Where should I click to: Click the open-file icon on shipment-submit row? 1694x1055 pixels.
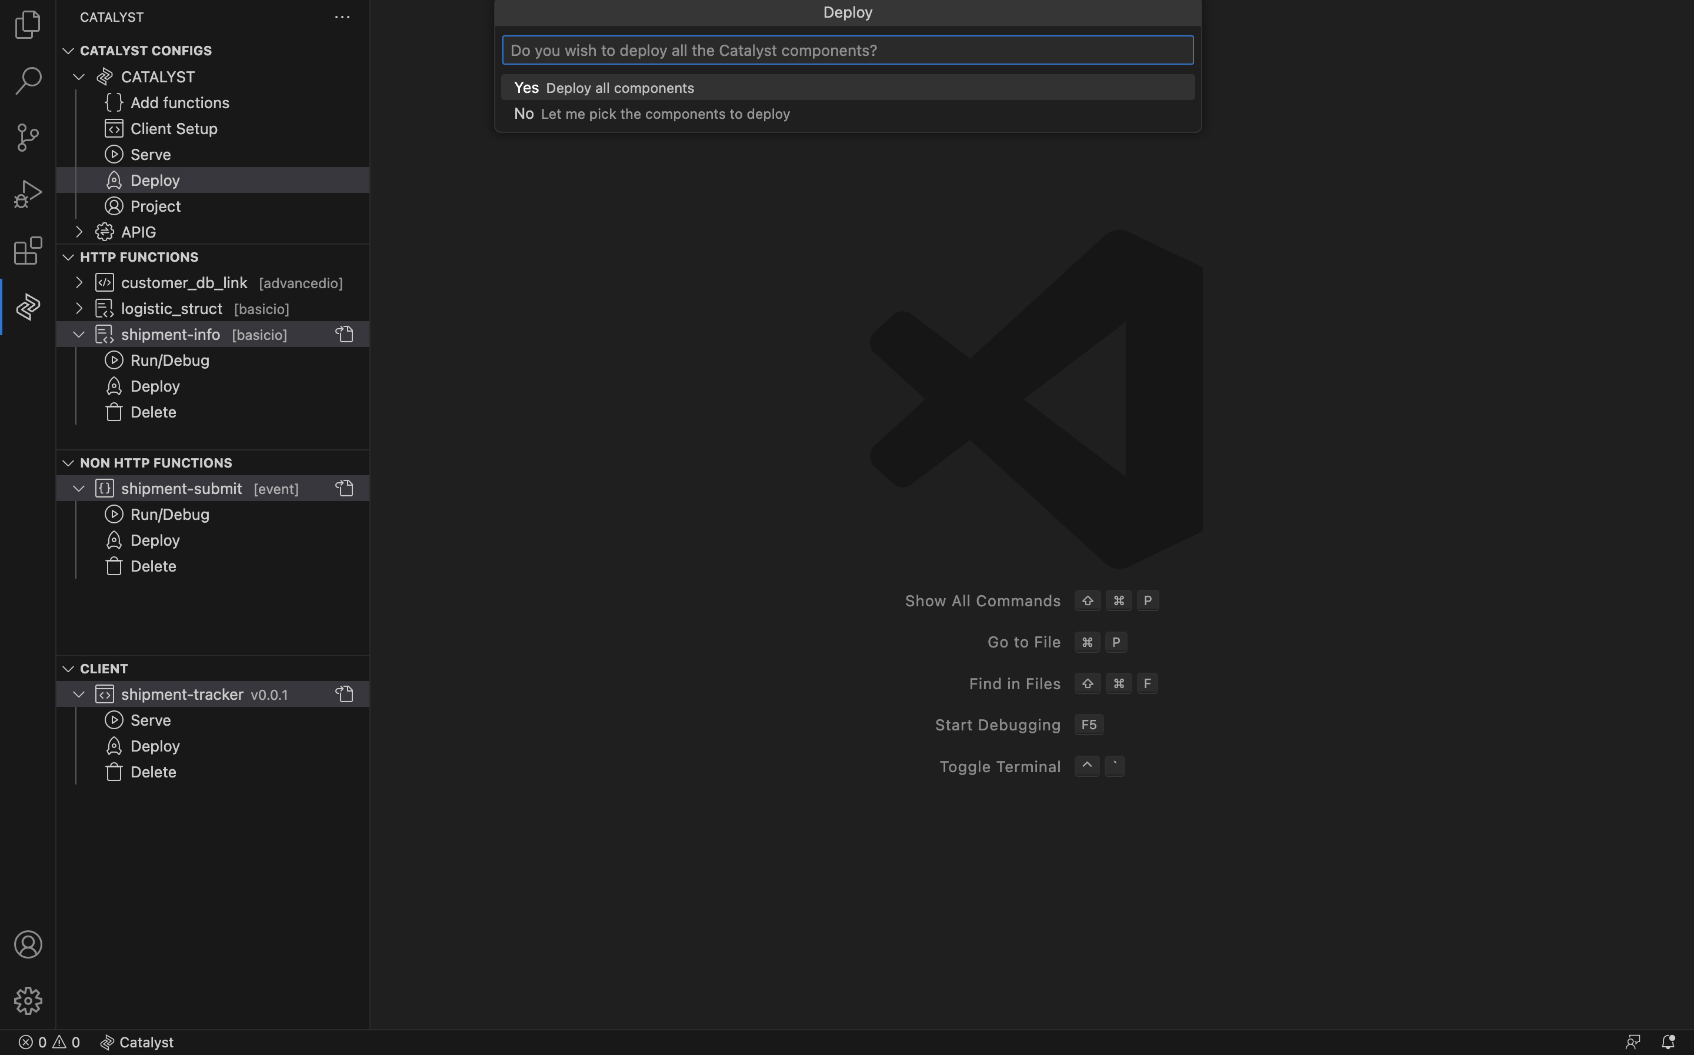(x=345, y=489)
